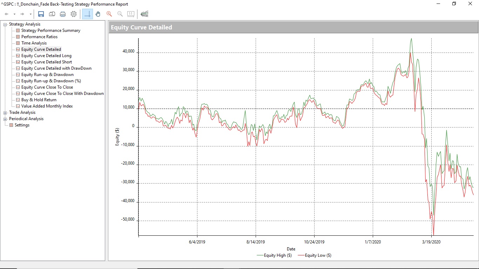Open the Settings item in tree
479x269 pixels.
click(x=22, y=125)
